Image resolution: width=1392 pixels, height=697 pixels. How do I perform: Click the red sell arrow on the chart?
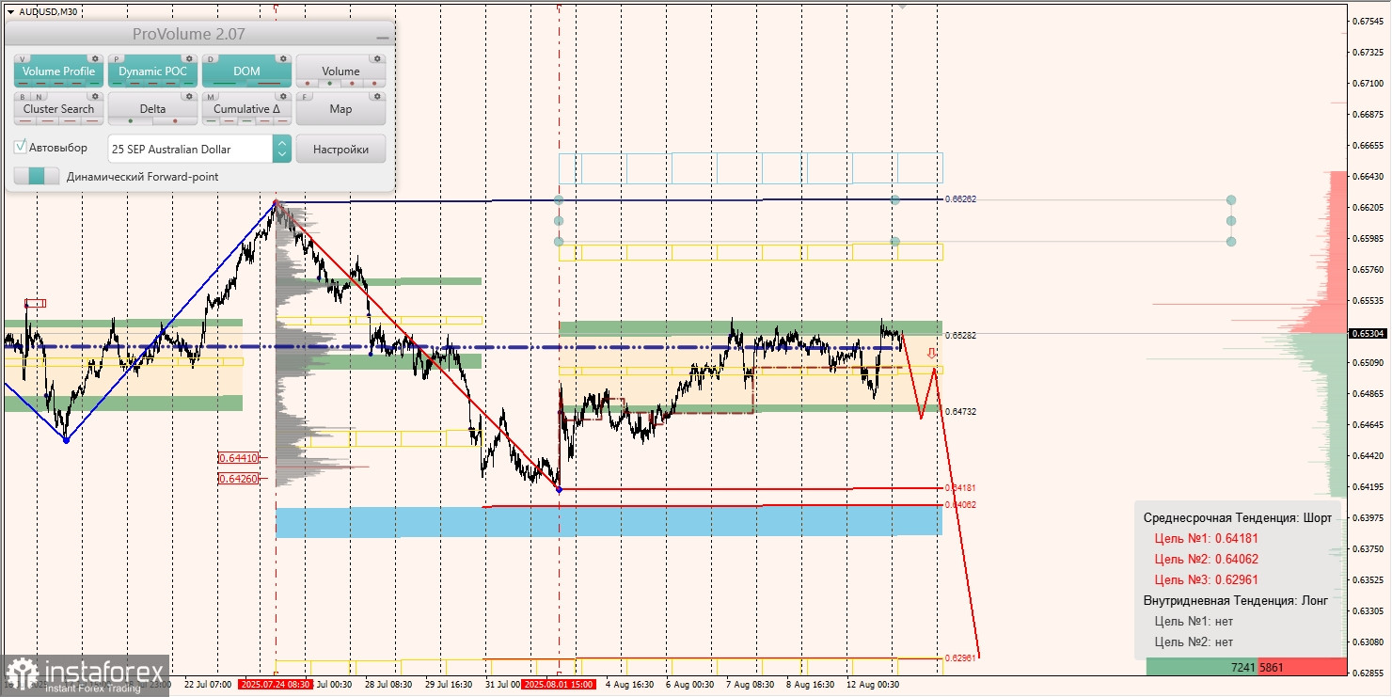932,354
